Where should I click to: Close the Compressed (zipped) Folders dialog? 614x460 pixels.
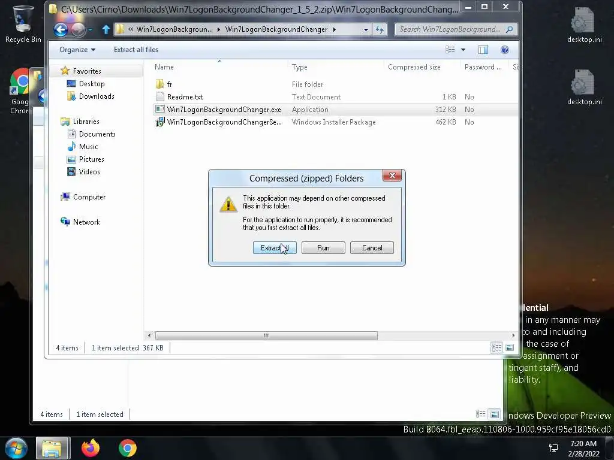(392, 175)
